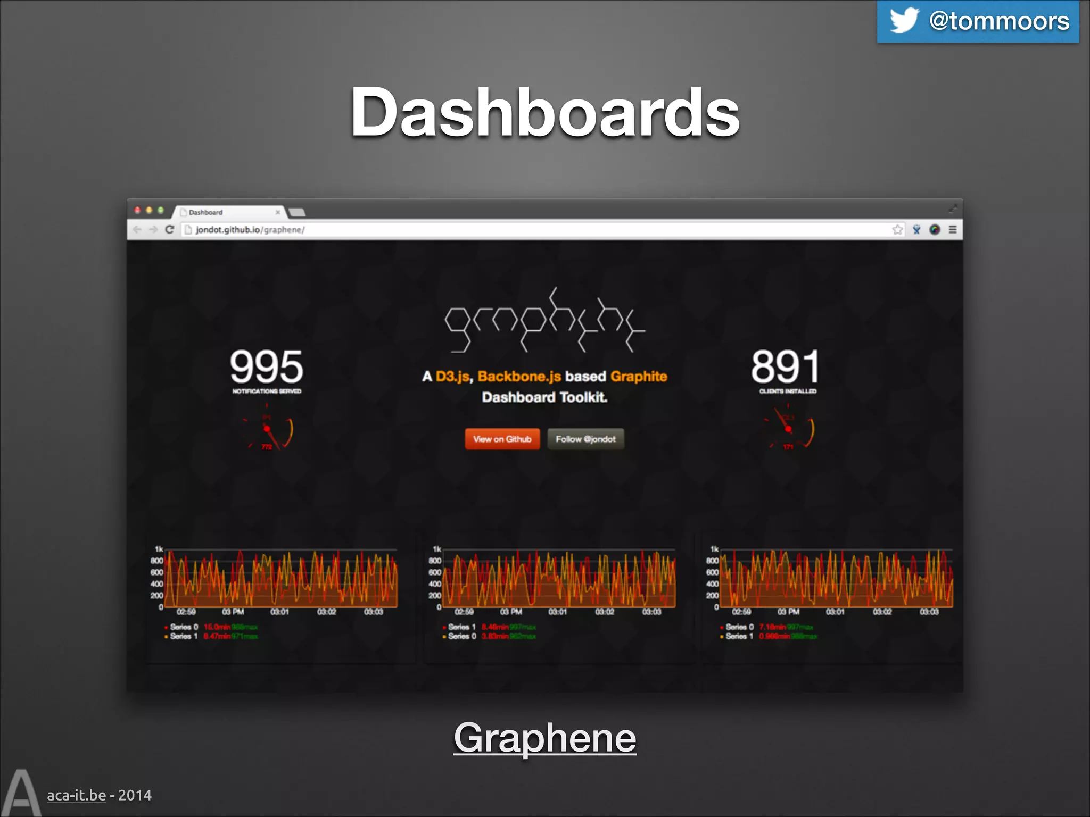Click the Twitter bird icon
The image size is (1090, 817).
tap(904, 20)
